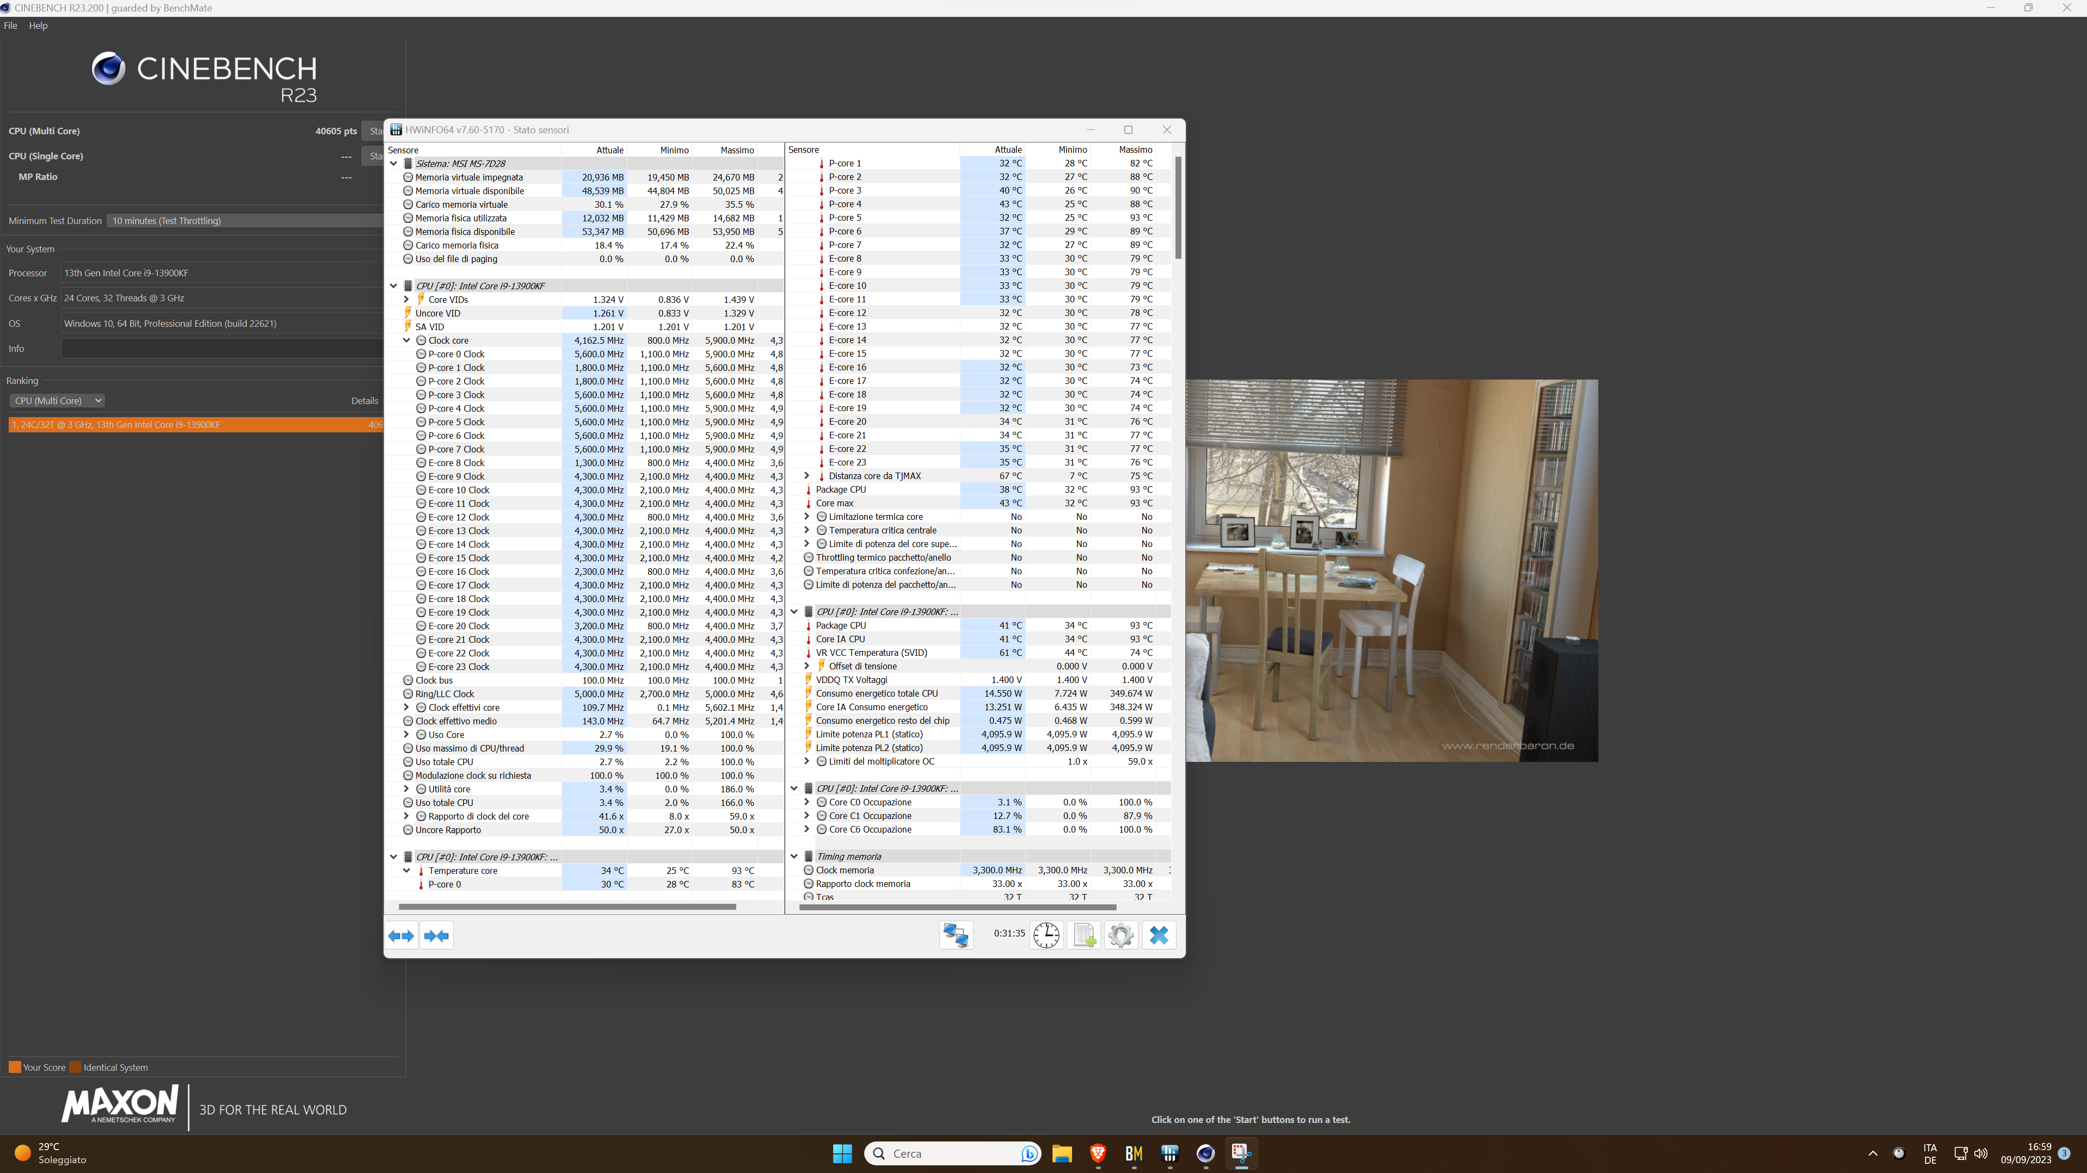Viewport: 2087px width, 1173px height.
Task: Click the Details link in Ranking
Action: click(x=365, y=401)
